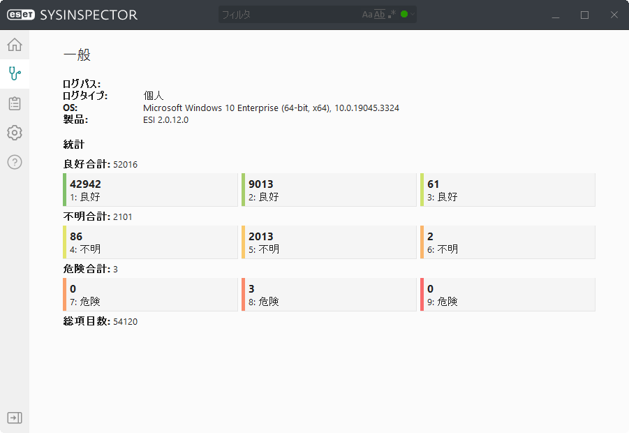Open the green risk level dropdown
The image size is (629, 433).
pos(408,15)
